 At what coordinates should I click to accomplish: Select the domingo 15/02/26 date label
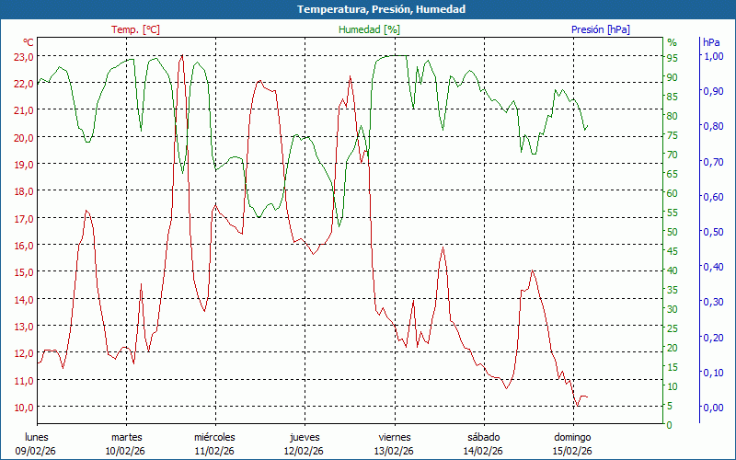pos(572,443)
